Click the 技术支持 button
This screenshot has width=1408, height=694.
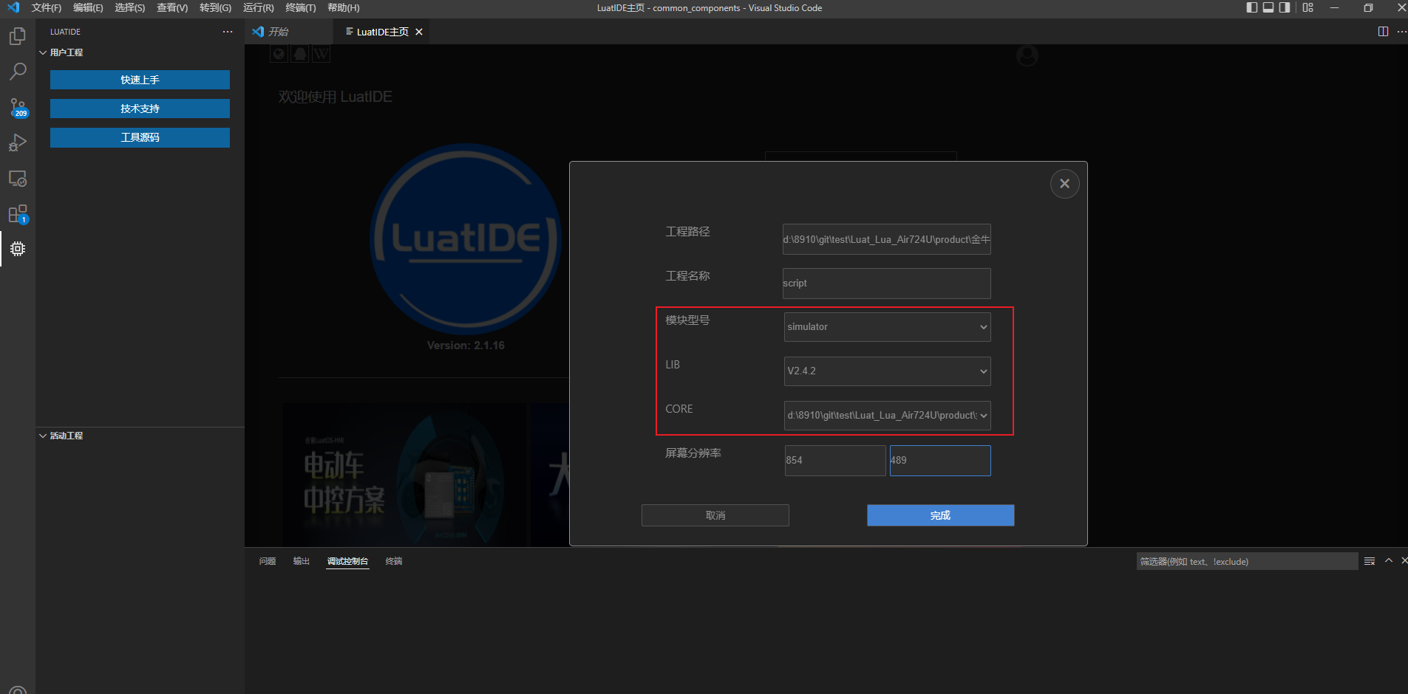coord(140,109)
